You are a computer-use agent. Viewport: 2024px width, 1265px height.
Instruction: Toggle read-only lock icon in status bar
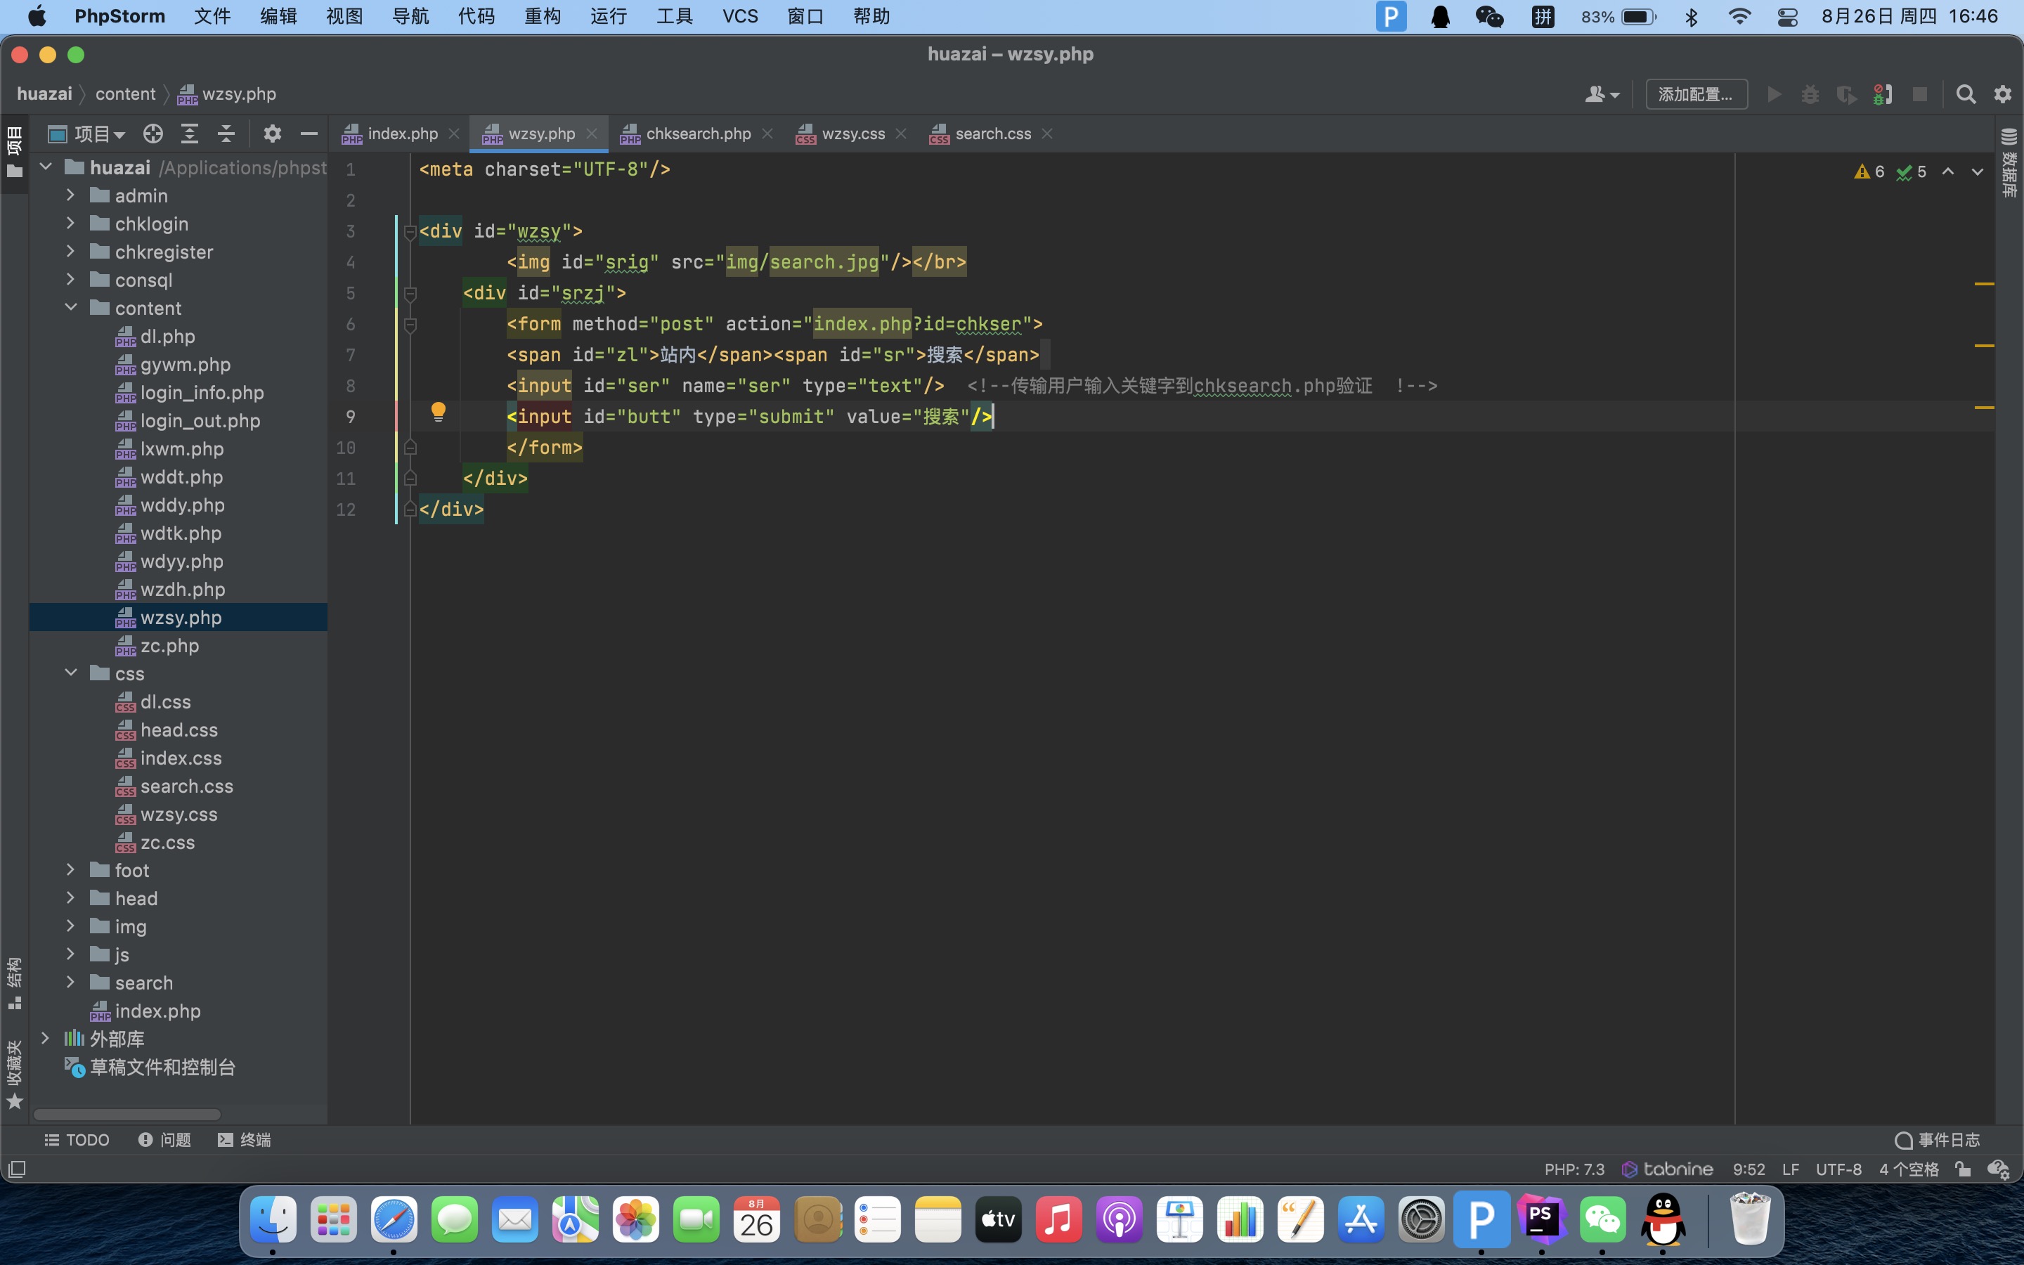(1963, 1169)
